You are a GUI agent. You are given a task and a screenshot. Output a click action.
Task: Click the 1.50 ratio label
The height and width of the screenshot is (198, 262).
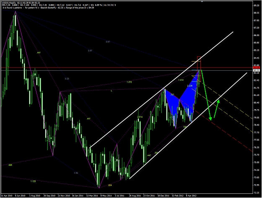[76, 173]
